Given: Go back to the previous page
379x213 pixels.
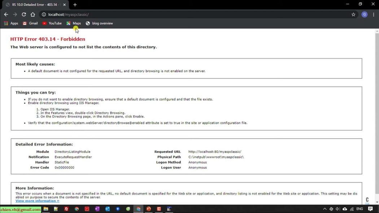Looking at the screenshot, I should (6, 14).
